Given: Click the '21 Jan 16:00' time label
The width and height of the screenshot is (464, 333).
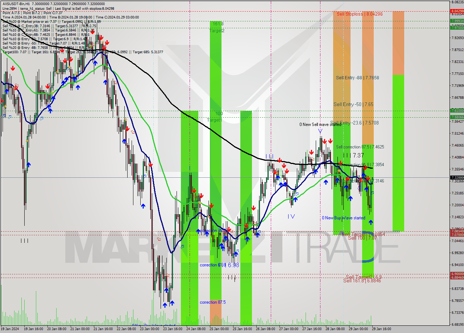Looking at the screenshot, I should click(103, 329).
